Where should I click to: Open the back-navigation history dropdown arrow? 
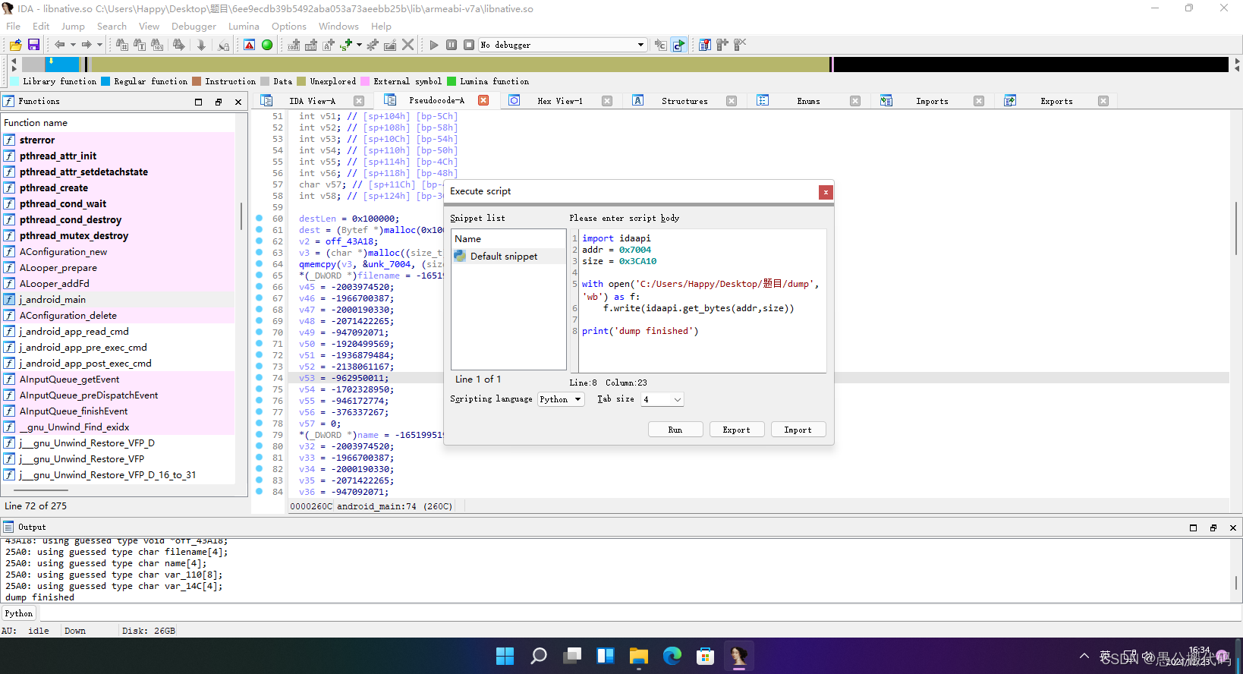pos(73,45)
